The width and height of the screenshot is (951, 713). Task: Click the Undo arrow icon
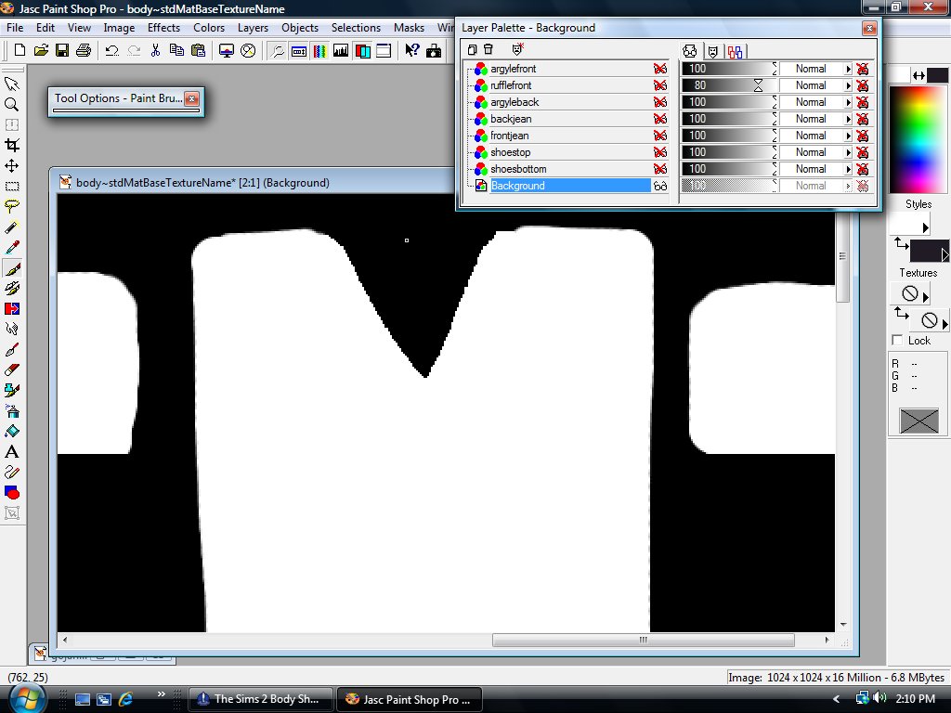(x=111, y=50)
